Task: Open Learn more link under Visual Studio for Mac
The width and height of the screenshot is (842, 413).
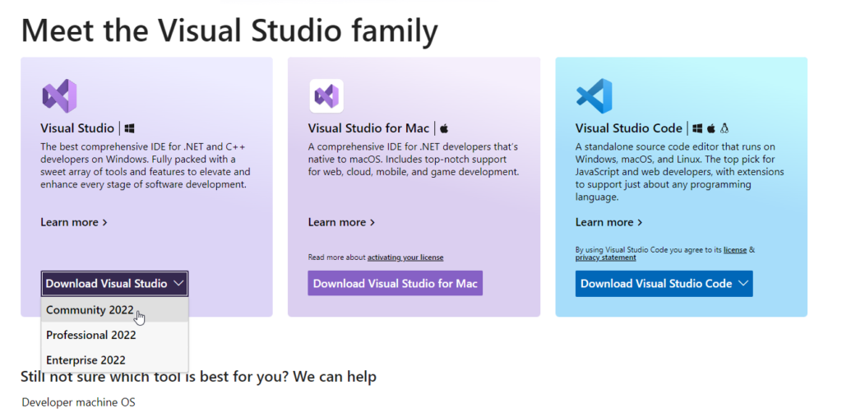Action: point(341,222)
